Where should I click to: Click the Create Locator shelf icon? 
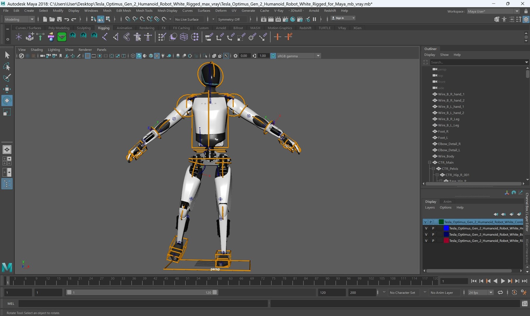[x=19, y=37]
